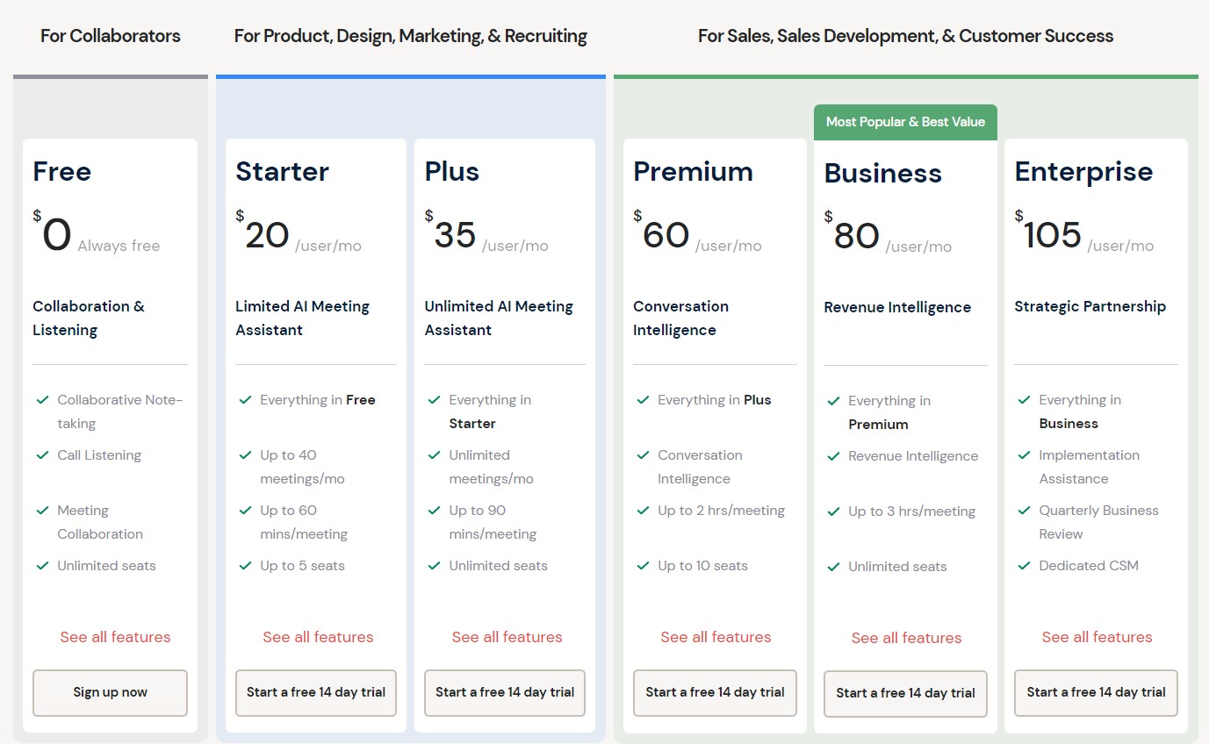Image resolution: width=1209 pixels, height=744 pixels.
Task: Click the checkmark icon beside Call Listening
Action: pos(42,455)
